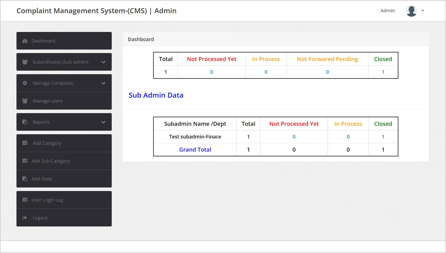Click the Subordinates users group icon
The image size is (446, 253).
coord(25,62)
